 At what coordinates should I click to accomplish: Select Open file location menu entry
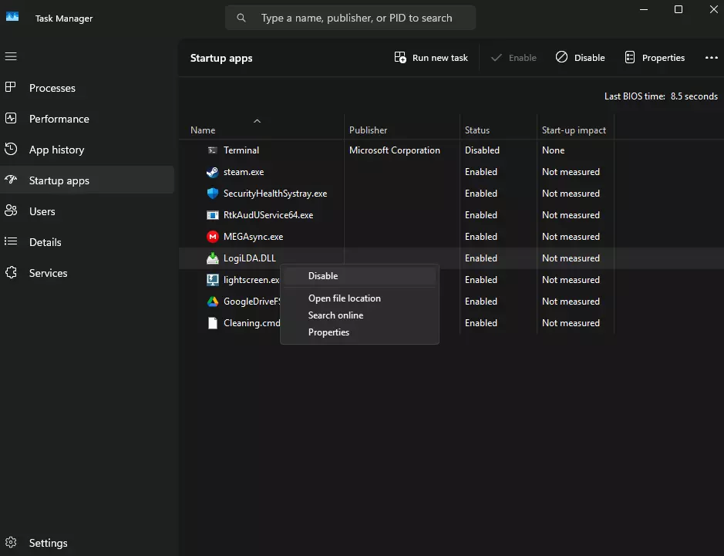point(344,298)
